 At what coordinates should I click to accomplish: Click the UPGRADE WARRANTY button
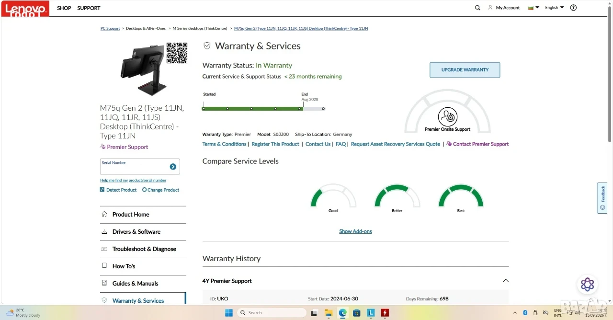point(465,70)
